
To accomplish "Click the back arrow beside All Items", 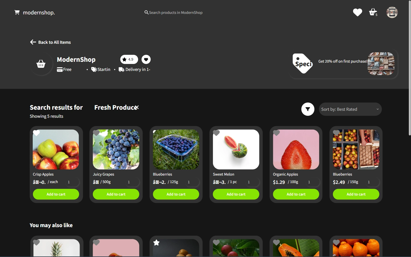I will click(x=33, y=42).
